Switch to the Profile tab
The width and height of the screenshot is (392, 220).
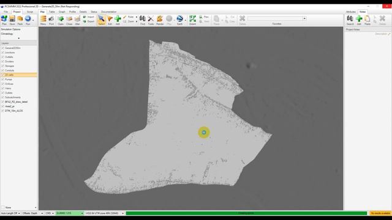pyautogui.click(x=72, y=12)
